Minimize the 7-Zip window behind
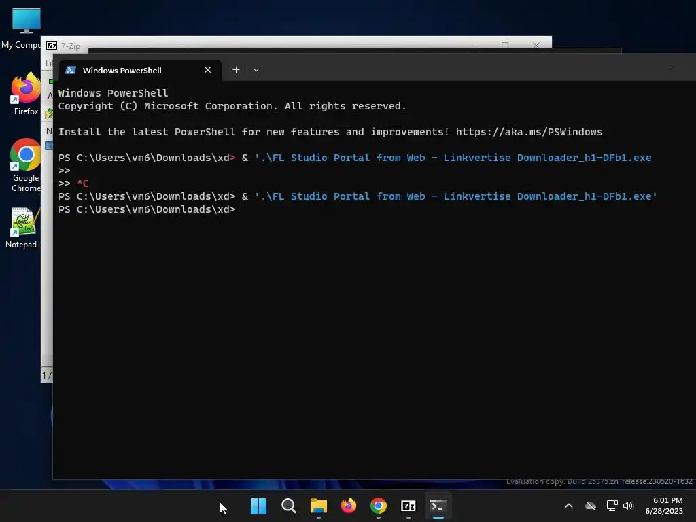The image size is (696, 522). point(474,46)
